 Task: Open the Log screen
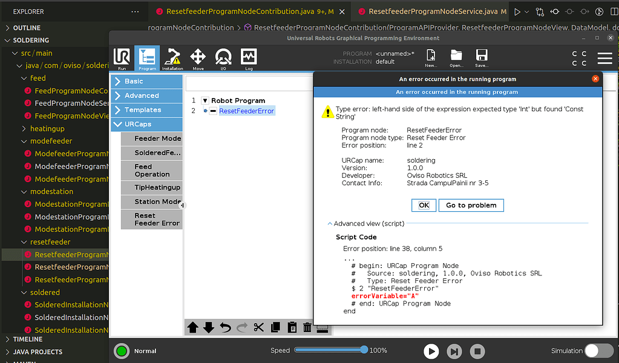click(x=247, y=59)
